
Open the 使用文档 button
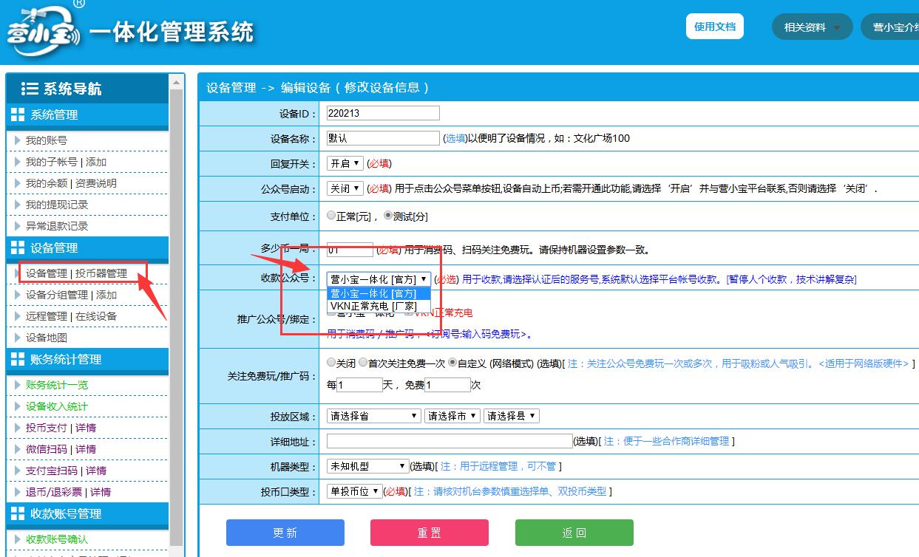pos(715,27)
